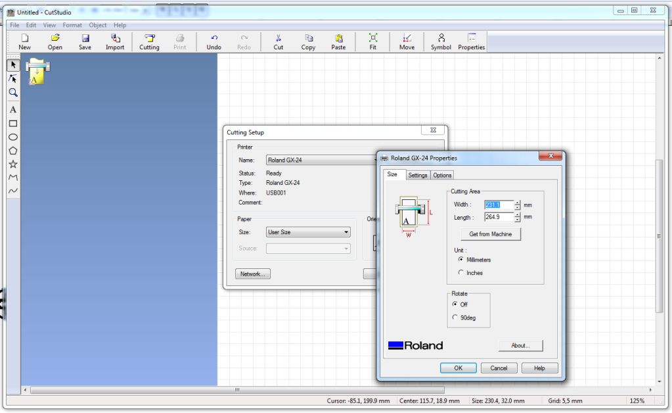Switch to the Settings tab

(x=417, y=175)
